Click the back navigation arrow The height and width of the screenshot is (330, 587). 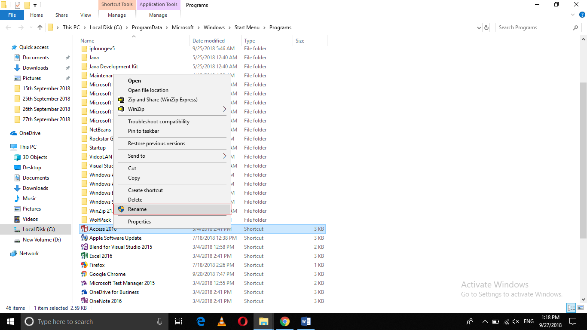8,27
